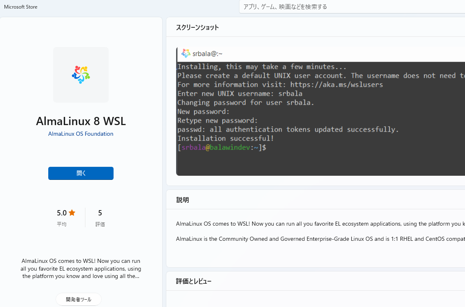Click the short app description under ratings
This screenshot has height=307, width=465.
pyautogui.click(x=81, y=269)
